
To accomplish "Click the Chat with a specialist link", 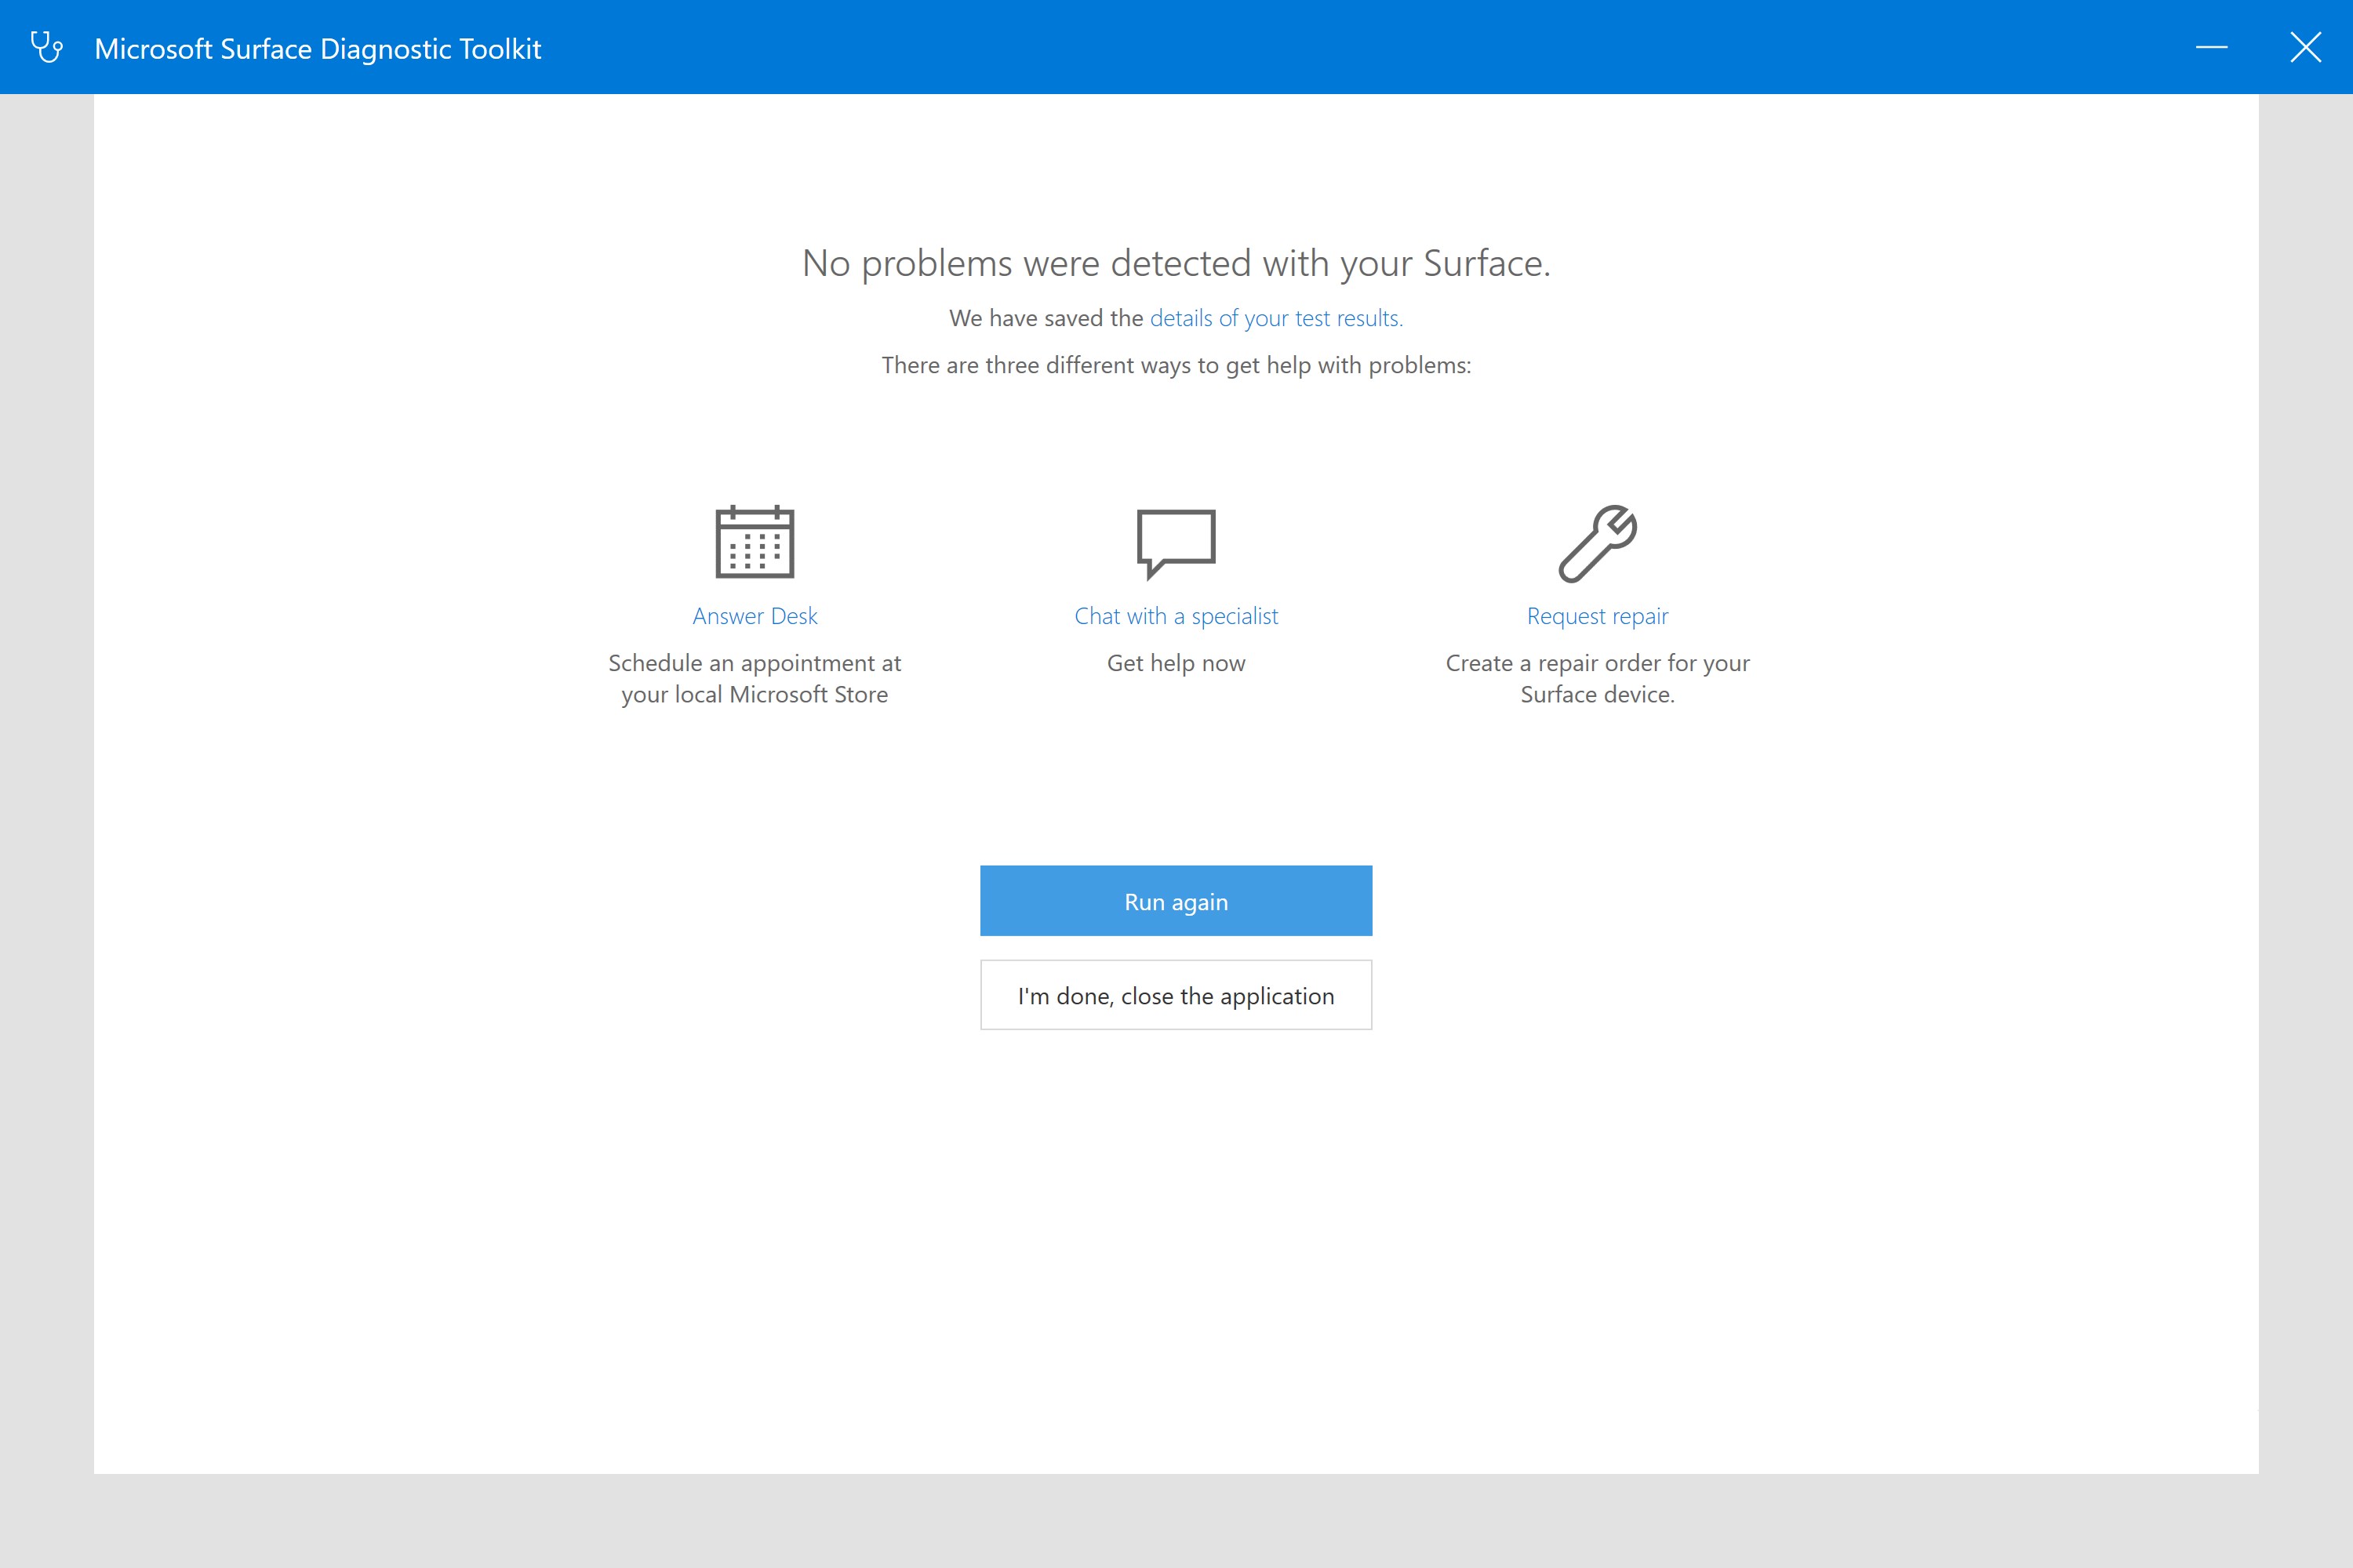I will [x=1176, y=615].
